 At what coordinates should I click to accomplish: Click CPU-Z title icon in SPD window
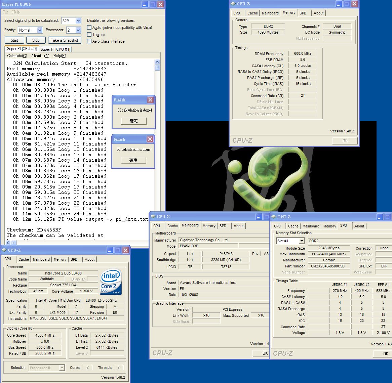tap(274, 217)
